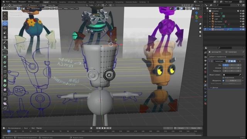
Task: Expand the Body item in outliner
Action: point(210,14)
